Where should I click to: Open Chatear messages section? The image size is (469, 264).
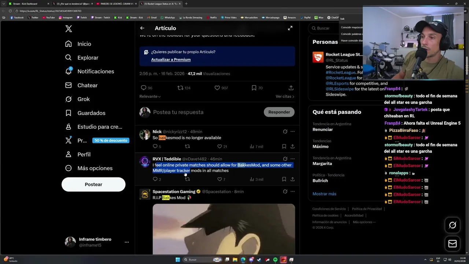[81, 85]
